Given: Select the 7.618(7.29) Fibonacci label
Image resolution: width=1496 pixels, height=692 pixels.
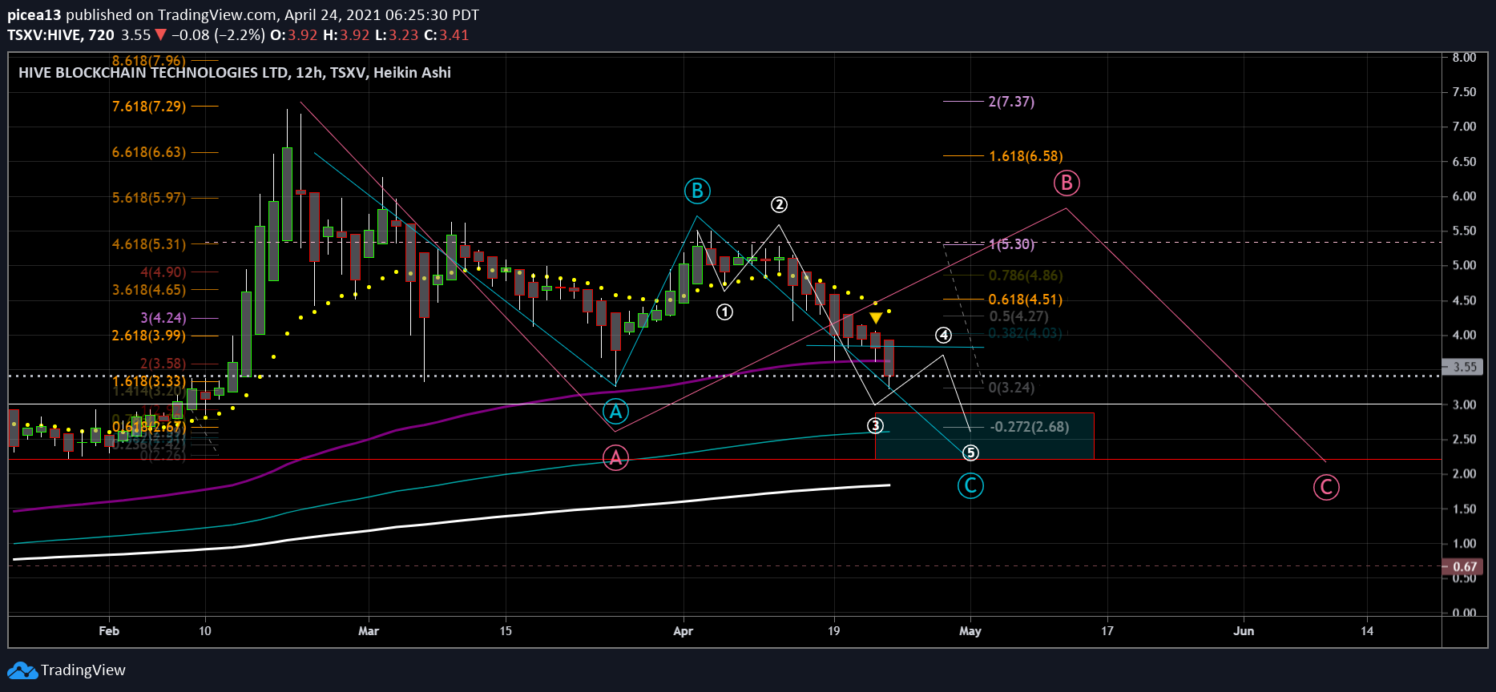Looking at the screenshot, I should tap(149, 107).
